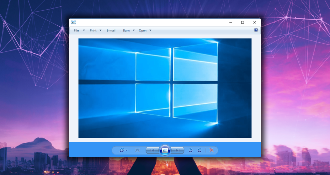Expand the File dropdown arrow

point(84,31)
